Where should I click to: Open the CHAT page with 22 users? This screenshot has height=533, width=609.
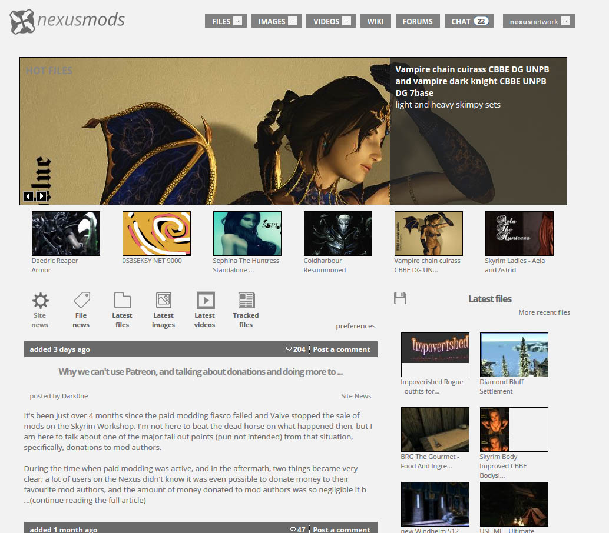click(469, 21)
